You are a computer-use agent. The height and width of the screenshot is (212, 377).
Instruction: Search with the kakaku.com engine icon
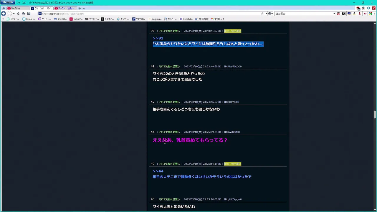coord(349,14)
